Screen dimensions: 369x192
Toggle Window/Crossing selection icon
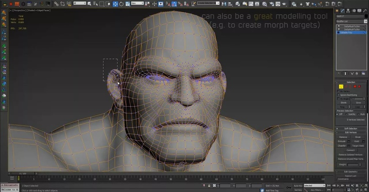(108, 4)
